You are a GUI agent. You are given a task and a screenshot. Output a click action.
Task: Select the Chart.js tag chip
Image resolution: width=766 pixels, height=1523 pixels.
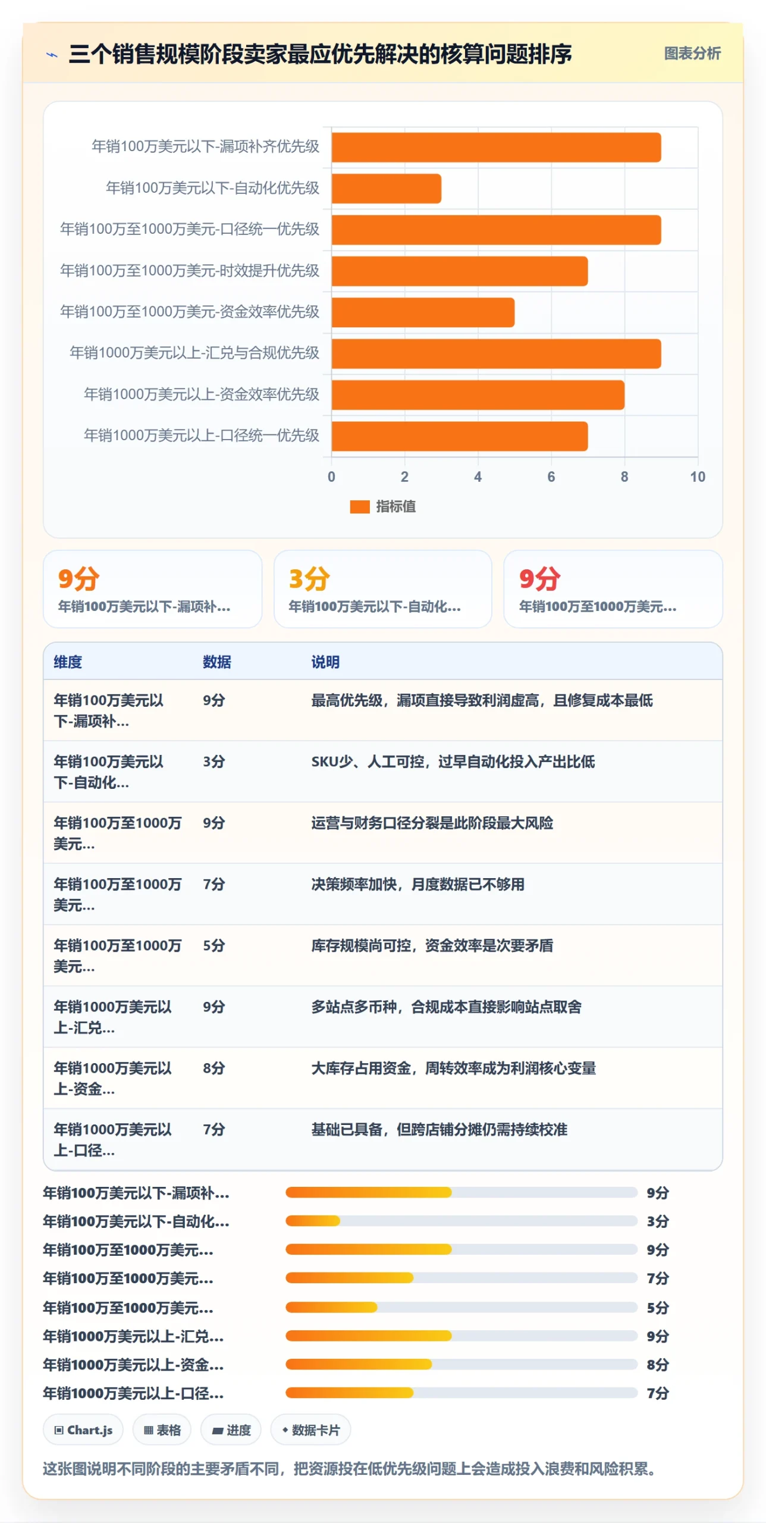coord(83,1430)
